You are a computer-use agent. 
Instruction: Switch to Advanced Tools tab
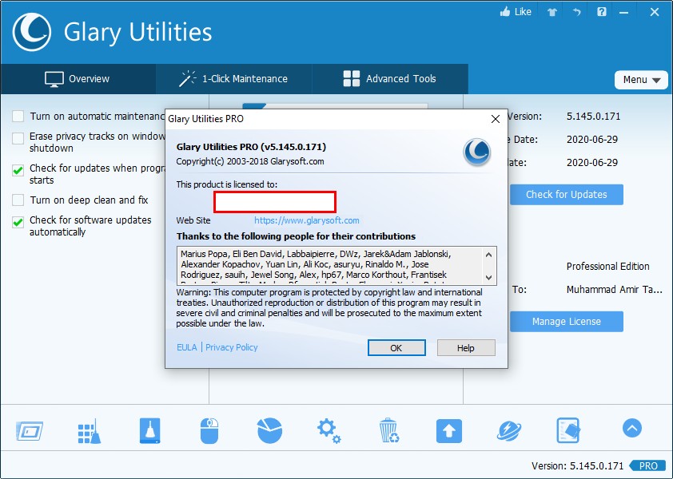pos(390,79)
